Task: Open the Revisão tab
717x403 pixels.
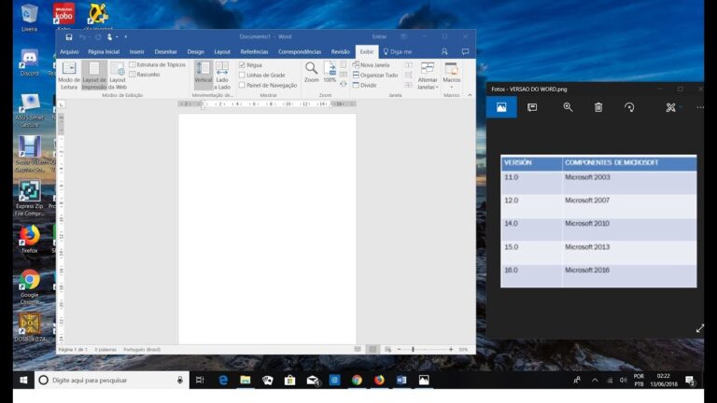Action: click(x=340, y=51)
